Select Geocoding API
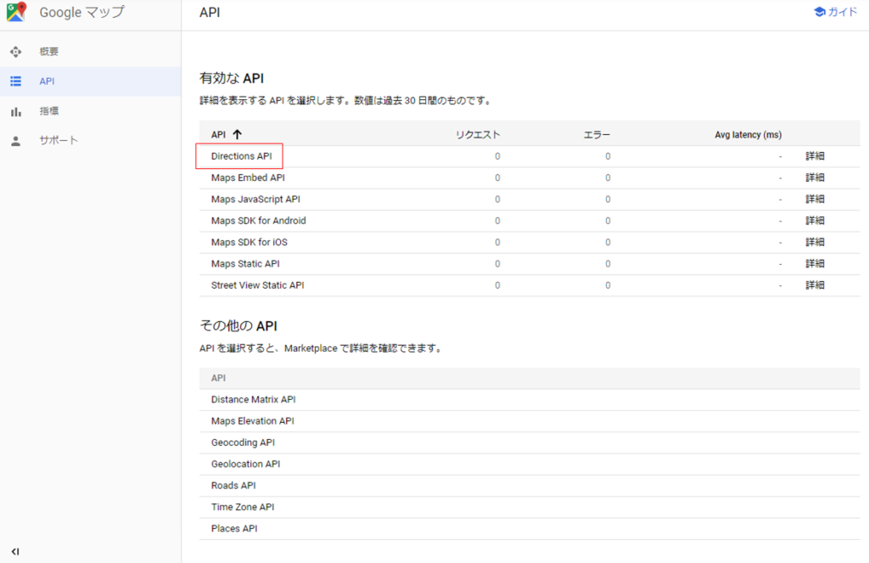 click(x=243, y=442)
